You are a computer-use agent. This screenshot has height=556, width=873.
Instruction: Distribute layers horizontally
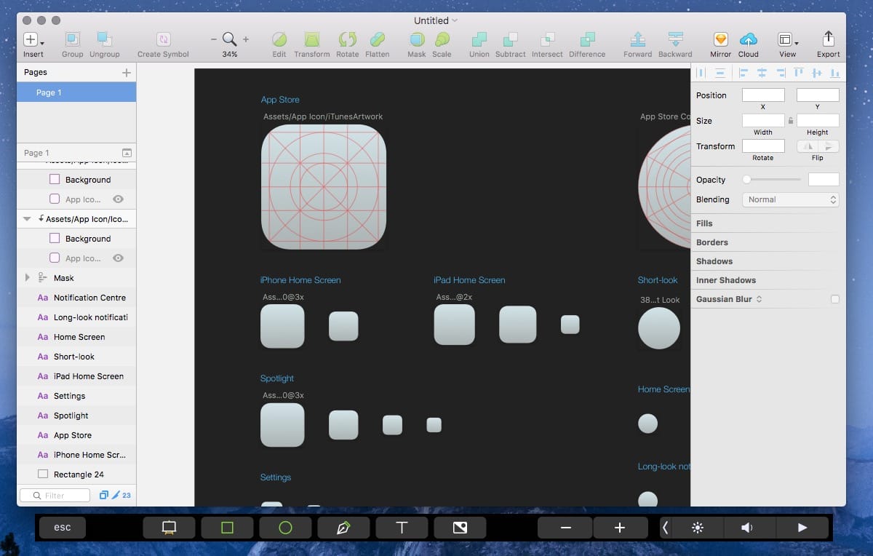pyautogui.click(x=701, y=72)
